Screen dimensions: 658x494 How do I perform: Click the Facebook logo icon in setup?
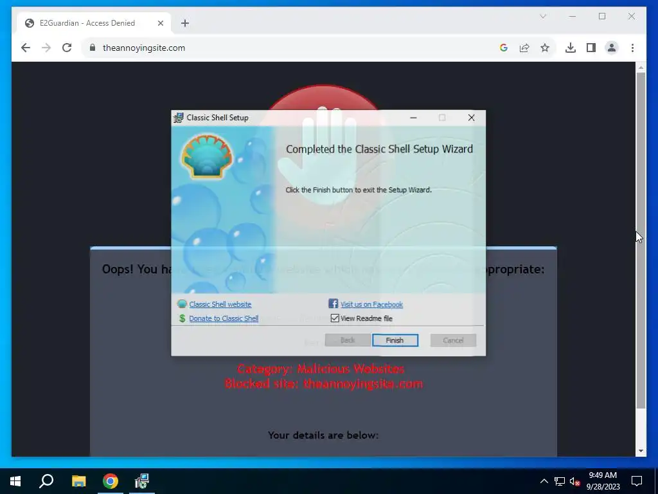(x=333, y=304)
